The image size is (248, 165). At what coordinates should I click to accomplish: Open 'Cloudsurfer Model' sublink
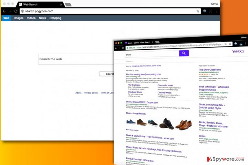point(165,85)
